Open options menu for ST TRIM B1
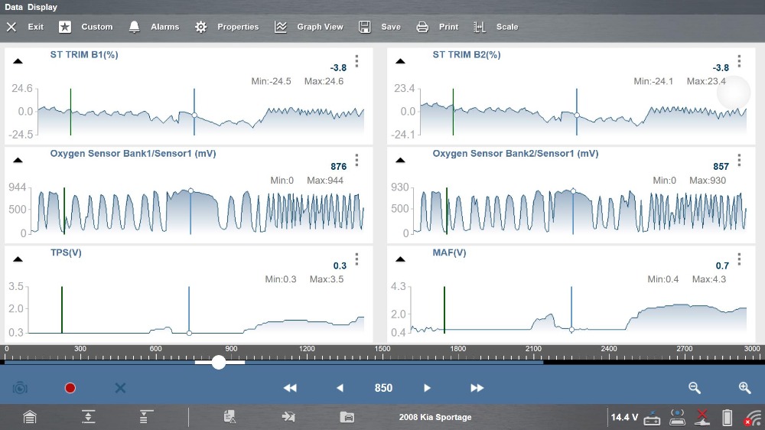 click(356, 61)
